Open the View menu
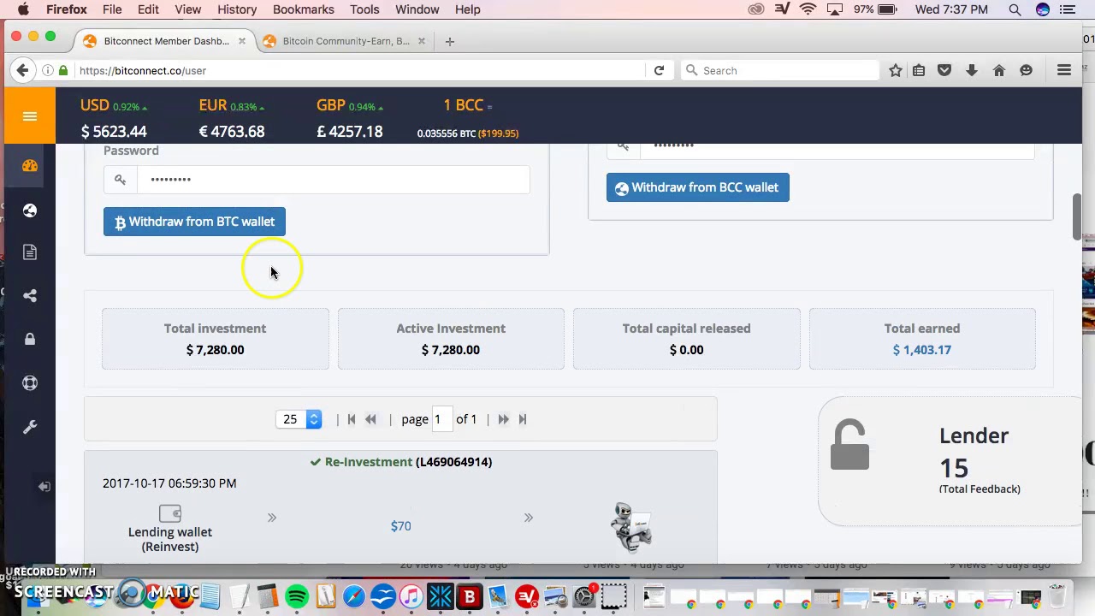1095x616 pixels. click(188, 9)
